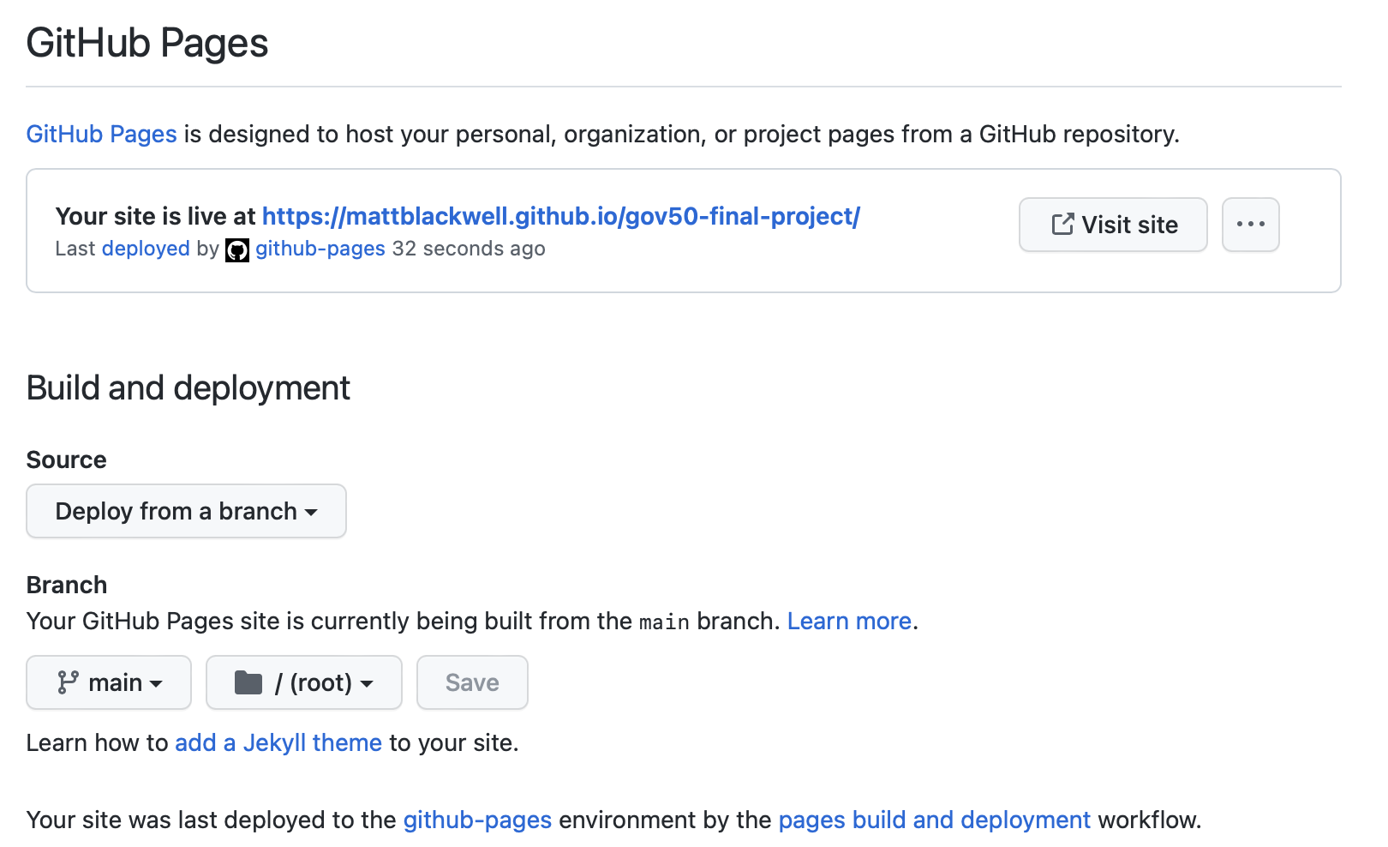The height and width of the screenshot is (847, 1388).
Task: Click the github-pages avatar icon
Action: click(x=237, y=250)
